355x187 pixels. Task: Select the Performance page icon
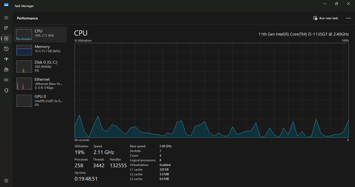6,38
